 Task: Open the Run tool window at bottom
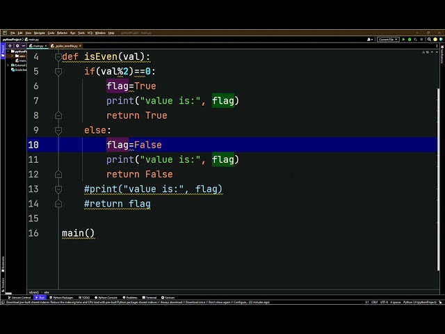[x=40, y=297]
